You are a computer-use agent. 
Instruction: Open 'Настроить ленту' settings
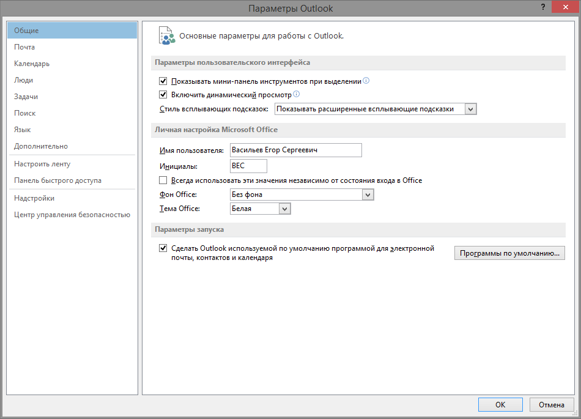[72, 164]
